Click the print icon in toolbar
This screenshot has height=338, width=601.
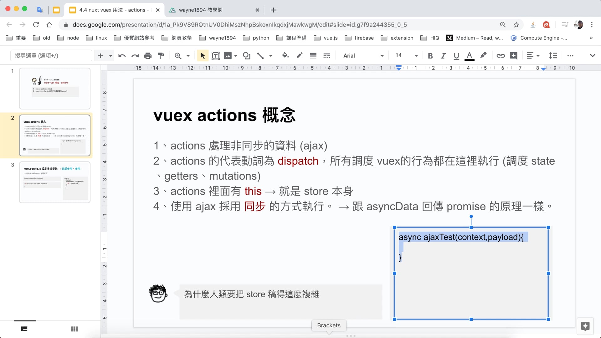click(148, 56)
